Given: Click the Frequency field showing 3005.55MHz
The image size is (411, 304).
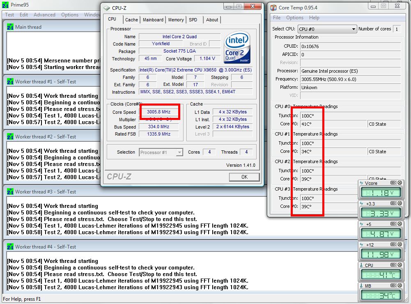Looking at the screenshot, I should tap(351, 79).
